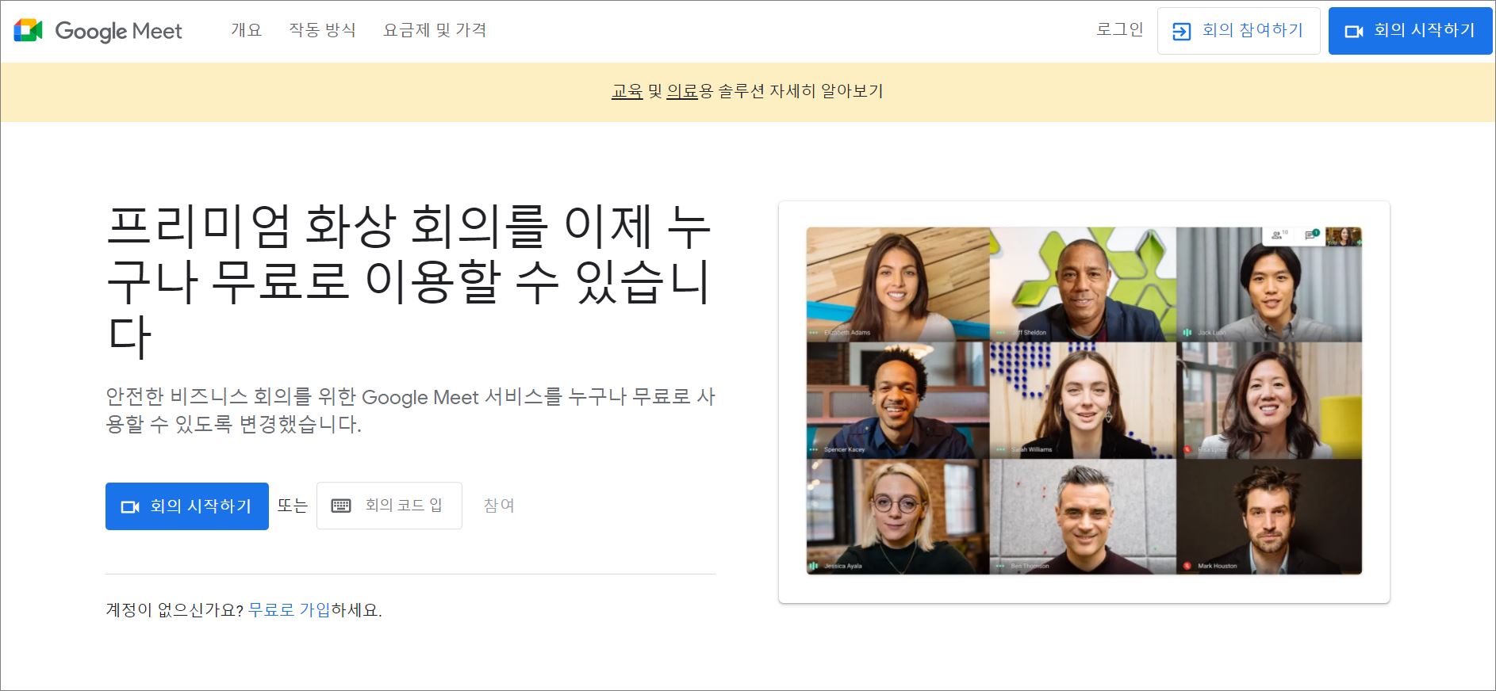Open the 요금제 및 가격 menu item
The height and width of the screenshot is (691, 1496).
(x=435, y=30)
